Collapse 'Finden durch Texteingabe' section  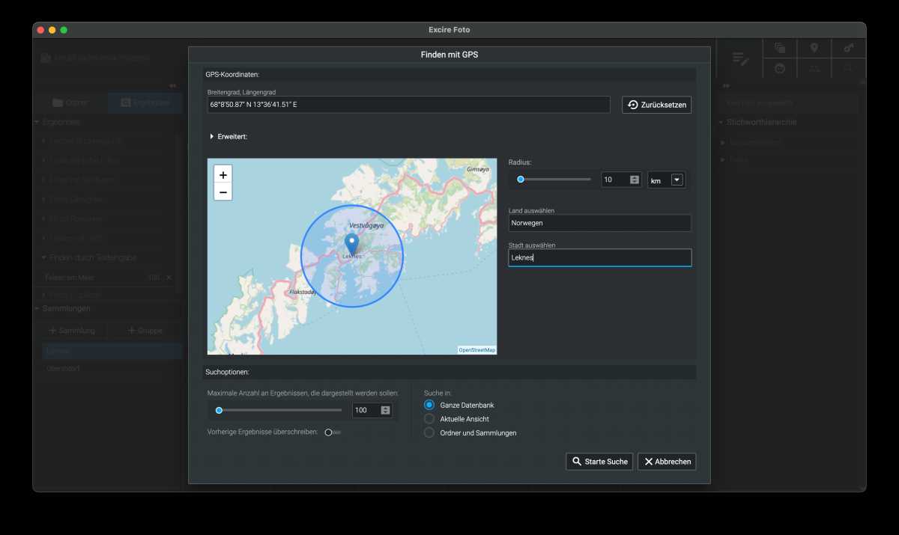(43, 257)
